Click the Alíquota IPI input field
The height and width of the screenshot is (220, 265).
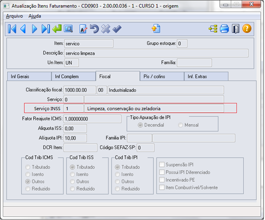pos(75,138)
